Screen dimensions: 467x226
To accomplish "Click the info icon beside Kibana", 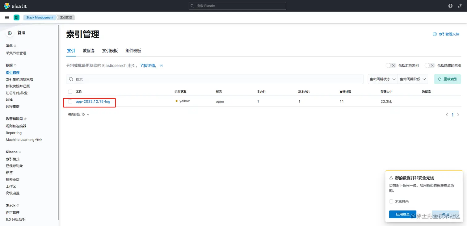I will [20, 152].
